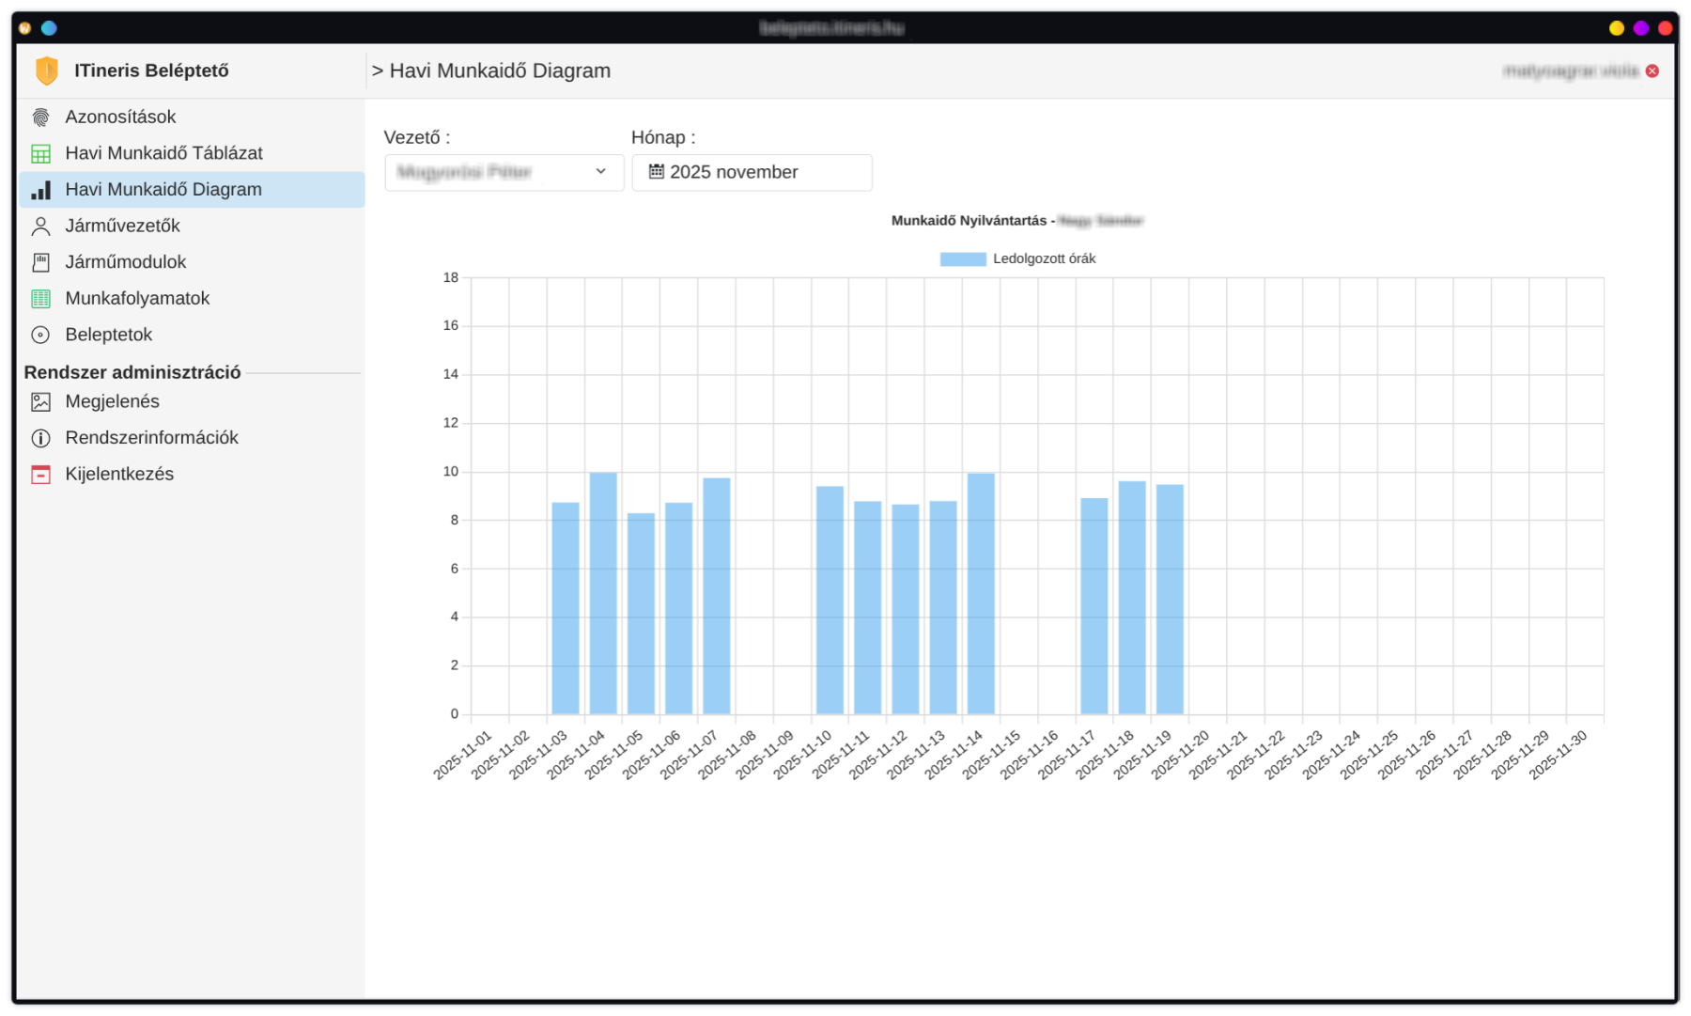The height and width of the screenshot is (1016, 1691).
Task: Click the fingerprint icon beside Azonosítások
Action: 40,117
